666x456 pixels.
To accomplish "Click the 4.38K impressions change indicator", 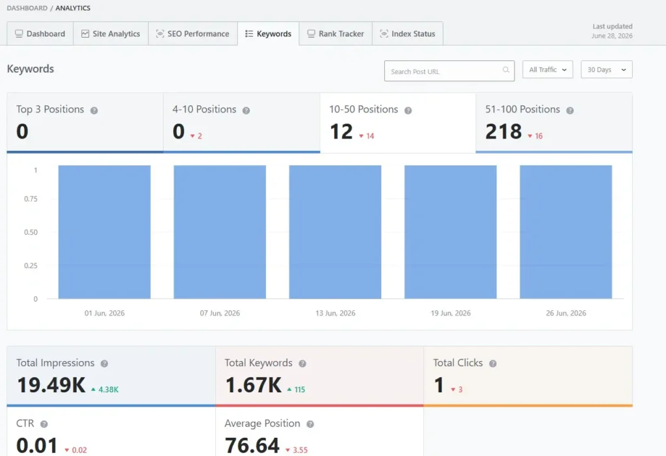I will point(105,389).
